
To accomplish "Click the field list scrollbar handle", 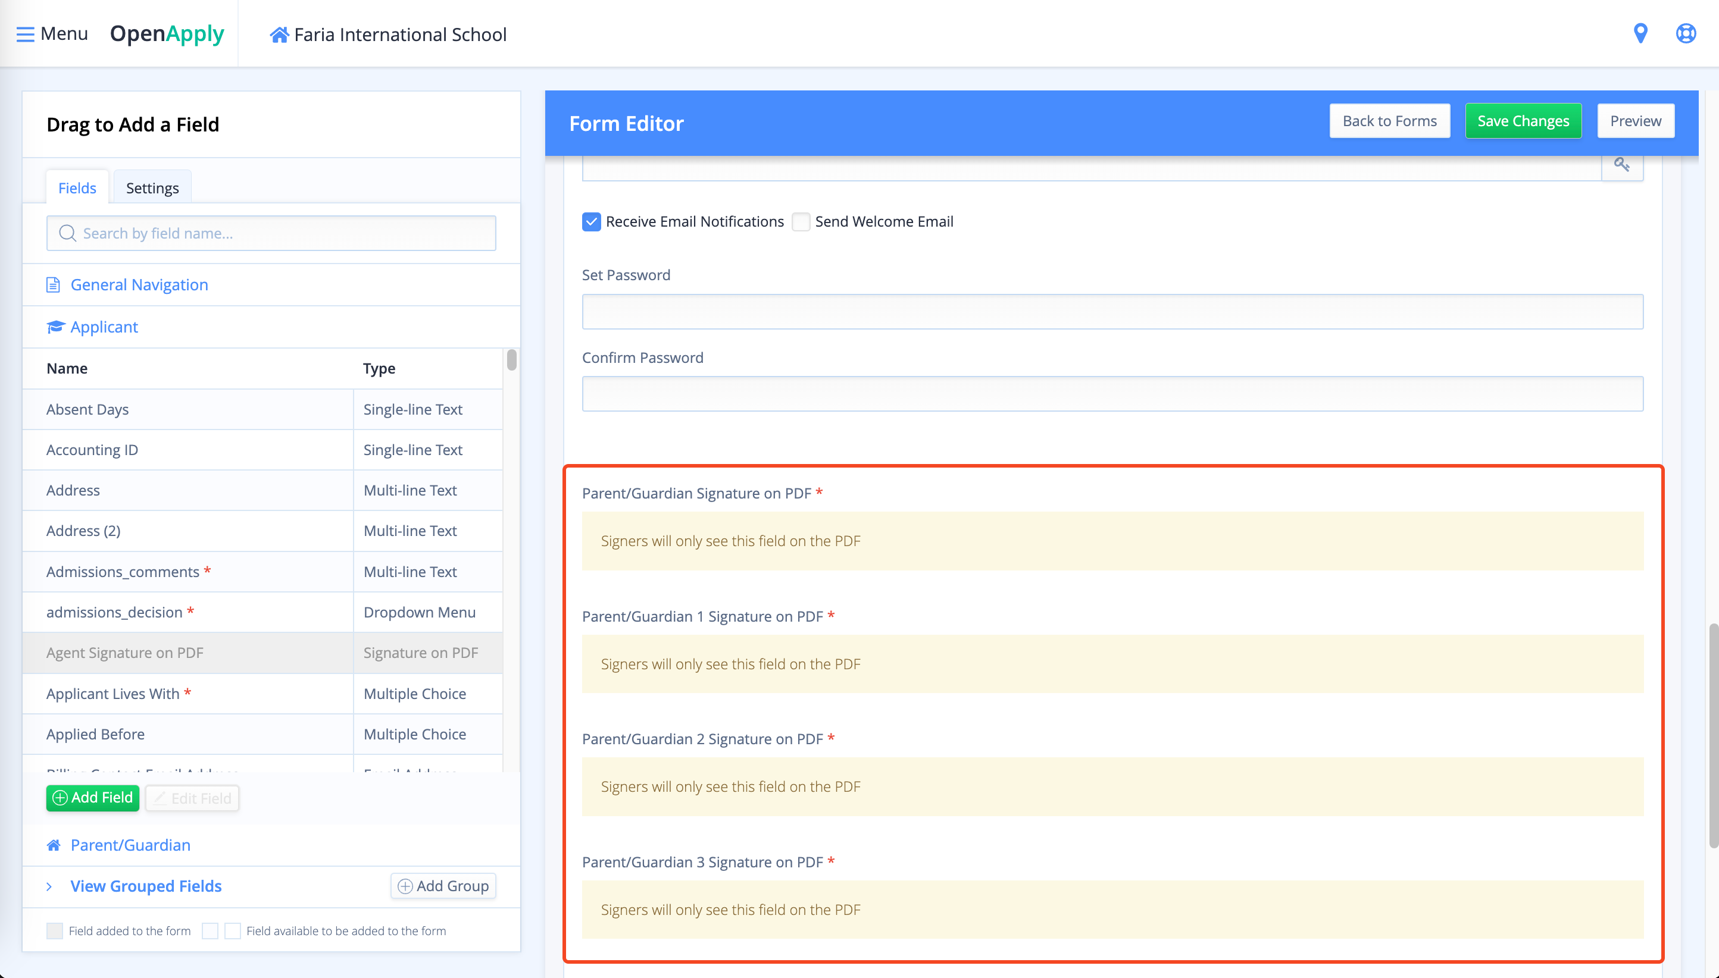I will tap(511, 360).
